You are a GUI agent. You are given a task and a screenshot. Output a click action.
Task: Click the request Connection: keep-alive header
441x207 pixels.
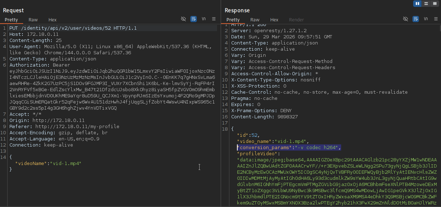click(41, 145)
